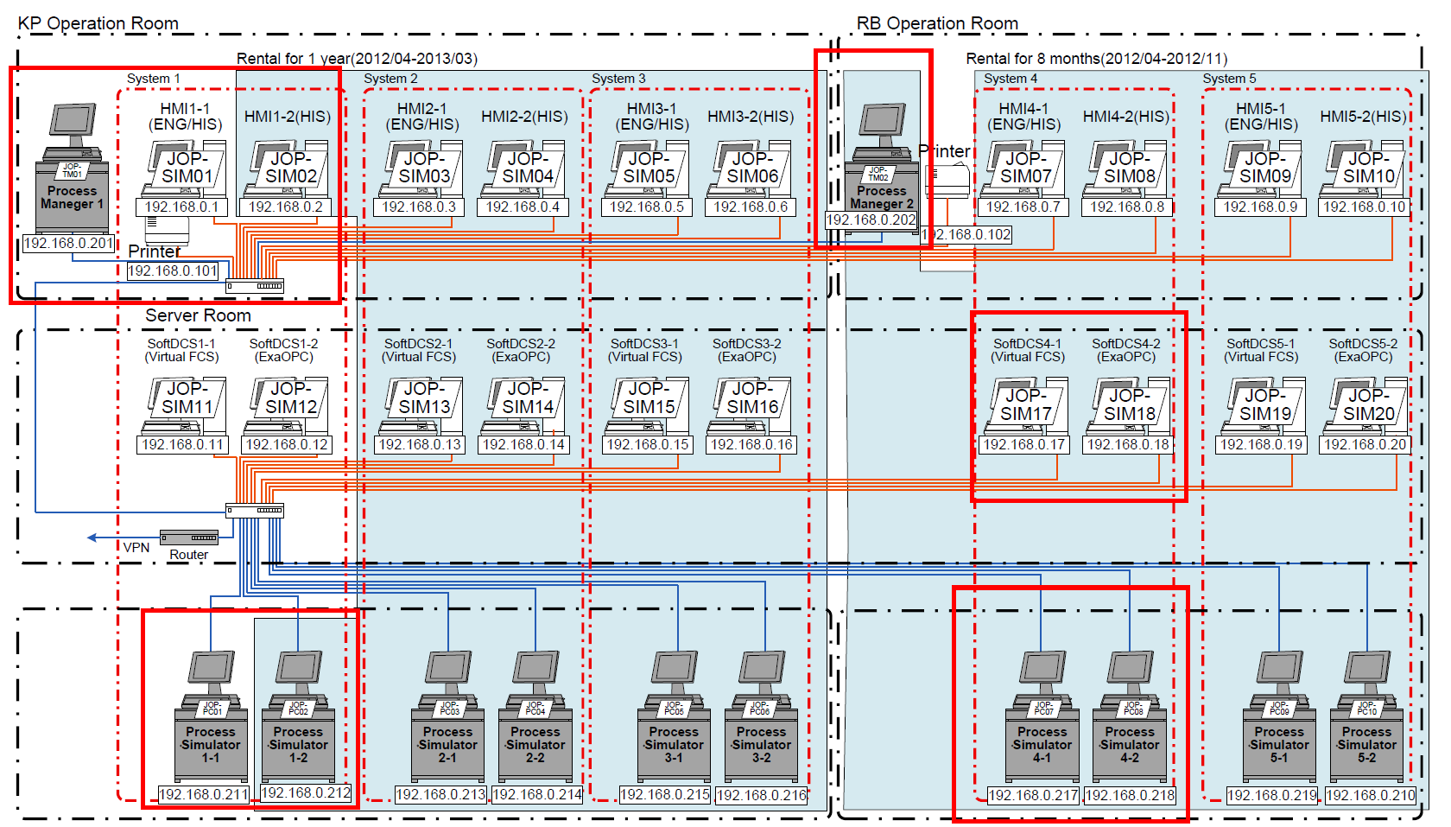1451x827 pixels.
Task: Click the KP room Printer icon
Action: point(167,230)
